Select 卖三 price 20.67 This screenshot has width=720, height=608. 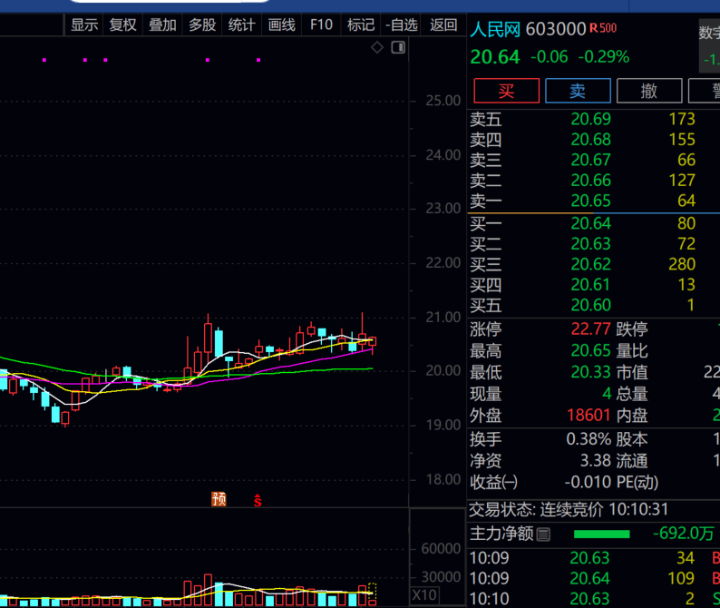click(x=590, y=160)
